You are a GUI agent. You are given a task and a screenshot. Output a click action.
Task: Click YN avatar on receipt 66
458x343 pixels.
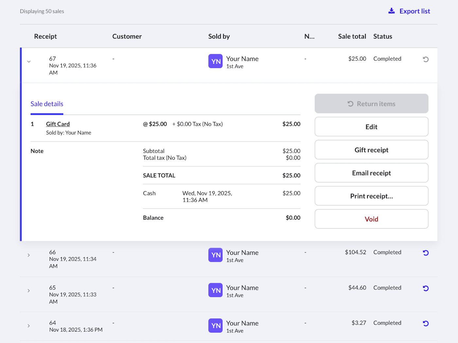tap(215, 255)
